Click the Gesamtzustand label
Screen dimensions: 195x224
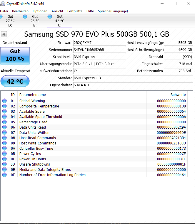click(15, 43)
